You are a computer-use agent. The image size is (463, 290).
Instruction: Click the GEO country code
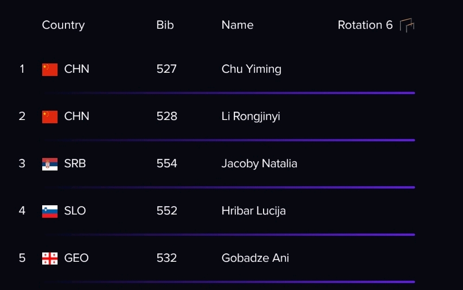(76, 258)
